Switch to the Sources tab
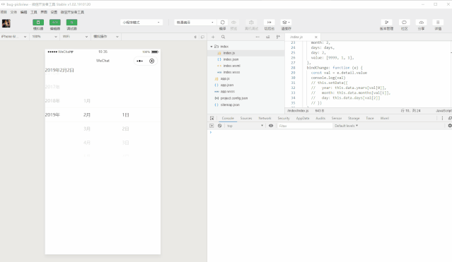 (x=246, y=119)
